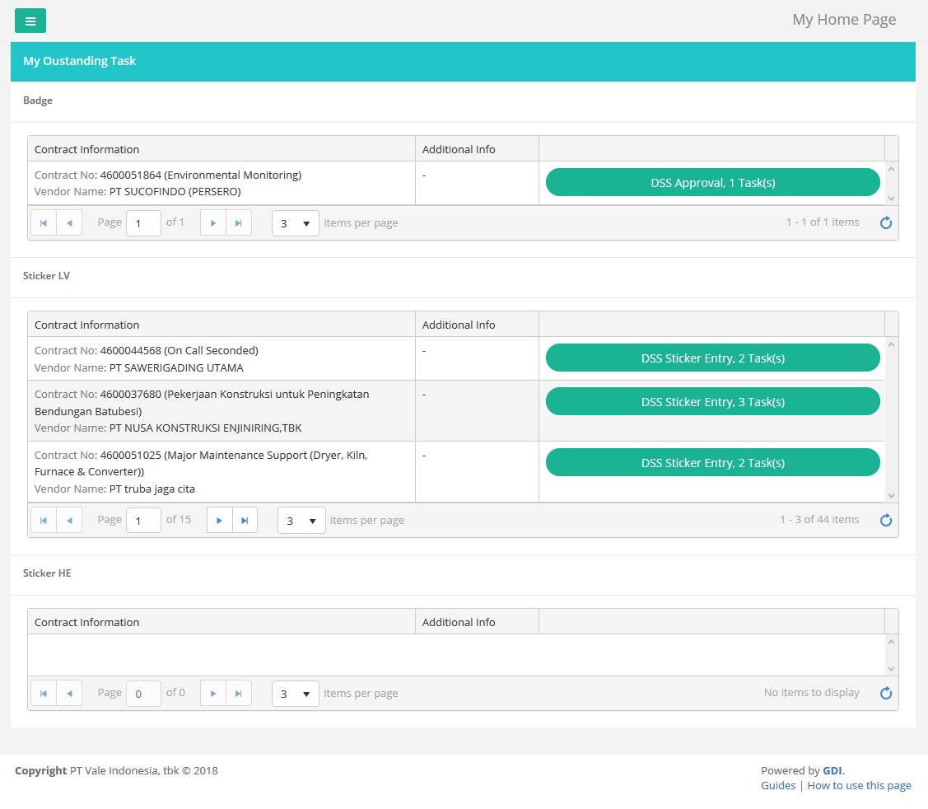Open How to use this page link

[859, 785]
